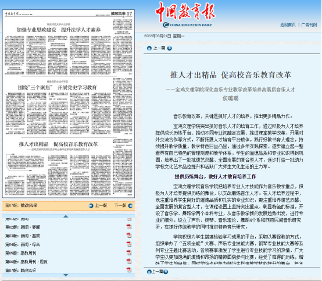The height and width of the screenshot is (281, 322).
Task: Go to next edition via 下一版 text
Action: (x=120, y=205)
